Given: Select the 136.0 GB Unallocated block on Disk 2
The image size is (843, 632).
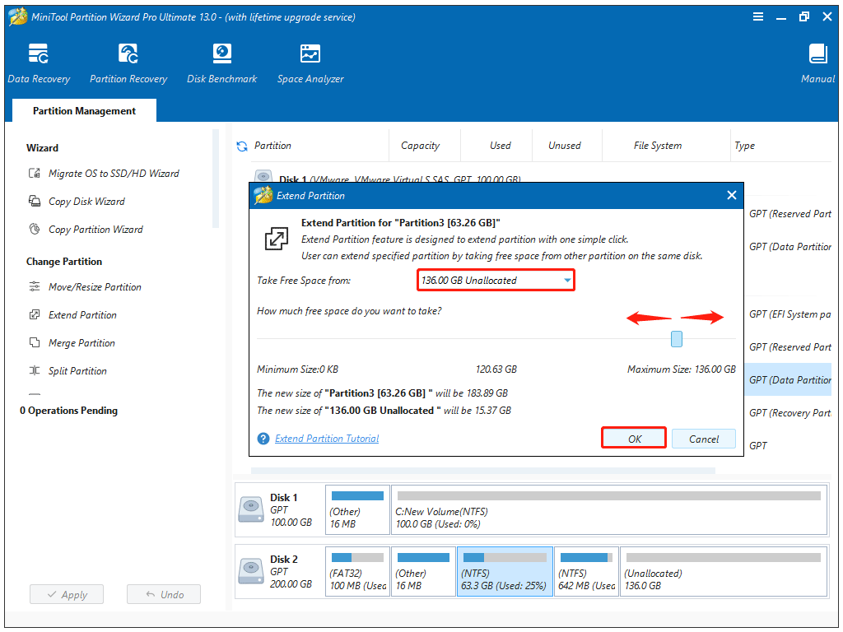Looking at the screenshot, I should coord(723,572).
